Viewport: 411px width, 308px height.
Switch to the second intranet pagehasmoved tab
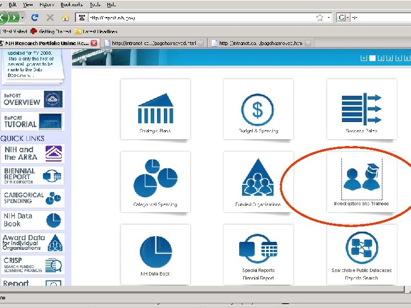(x=154, y=43)
